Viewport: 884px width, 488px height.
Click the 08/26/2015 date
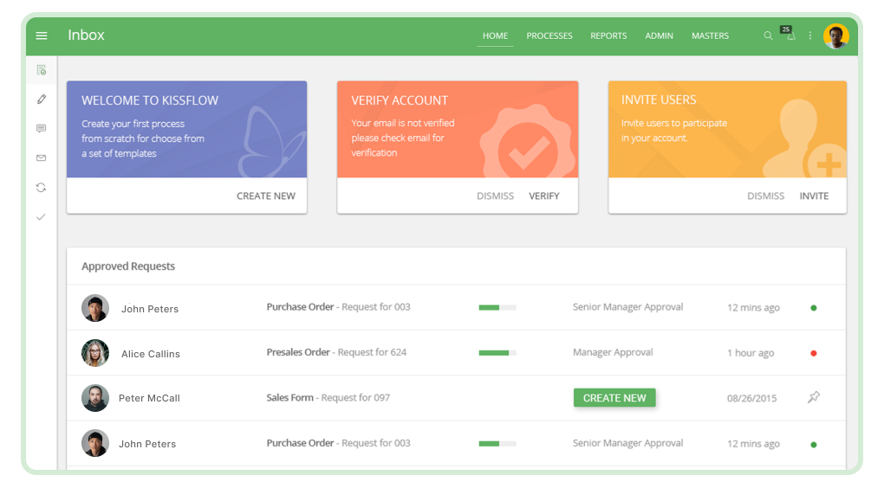click(x=751, y=398)
